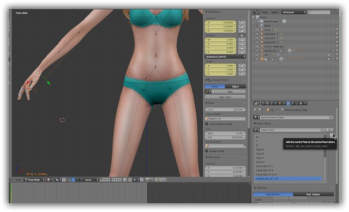Expand the control_rig tree item
This screenshot has width=349, height=212.
tap(257, 51)
